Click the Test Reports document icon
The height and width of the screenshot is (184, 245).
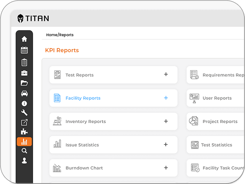(x=57, y=75)
